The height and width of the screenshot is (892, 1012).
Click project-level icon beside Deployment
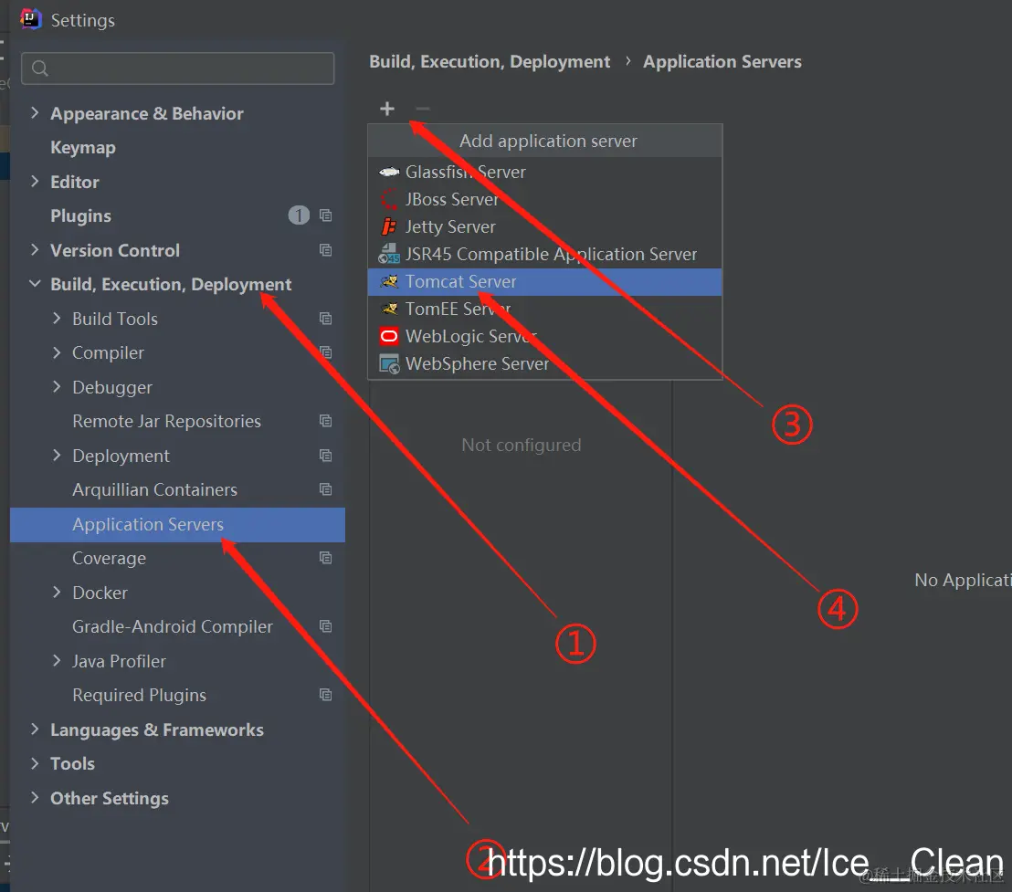click(325, 456)
